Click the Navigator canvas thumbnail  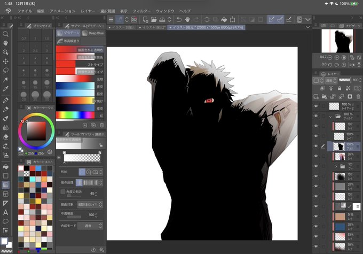(337, 41)
